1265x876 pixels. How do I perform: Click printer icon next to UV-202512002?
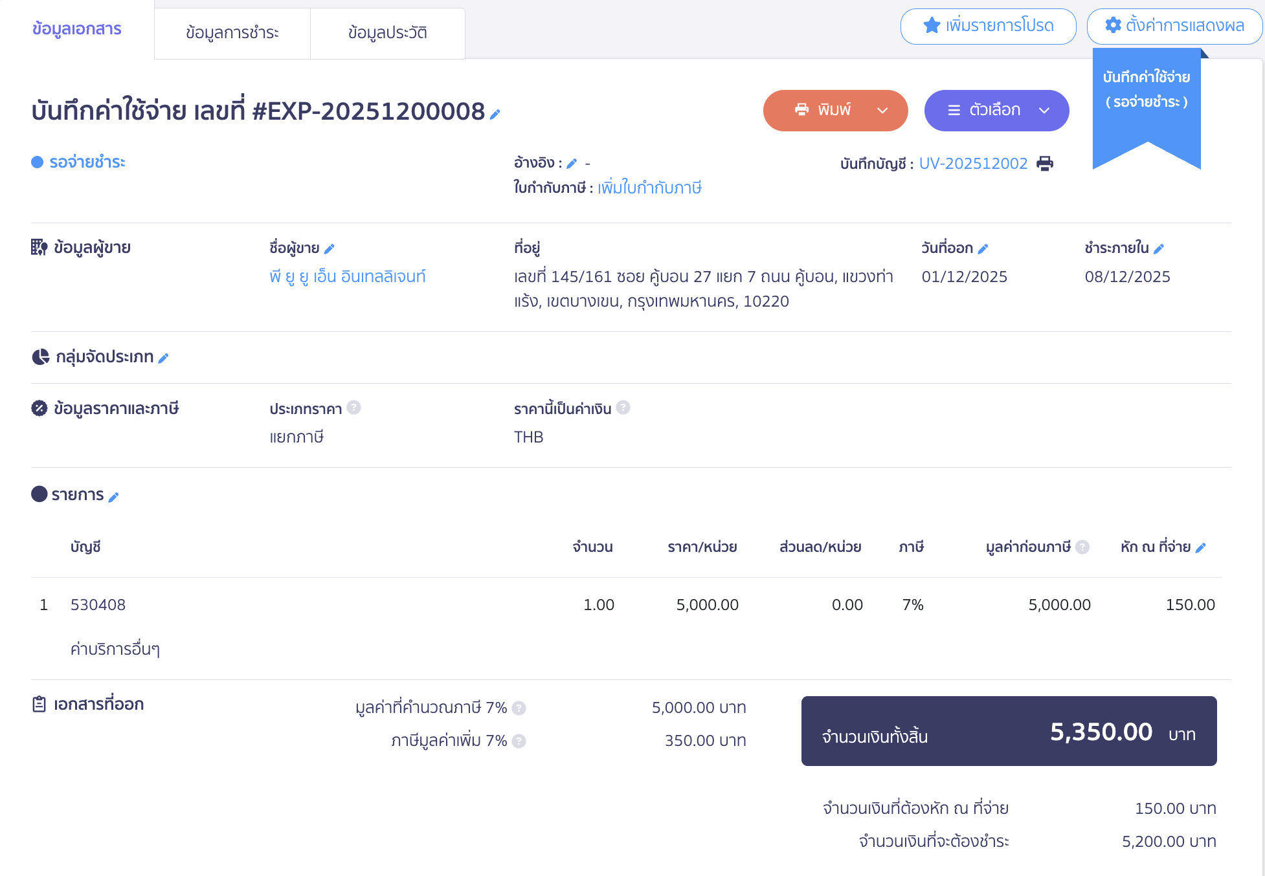click(1045, 164)
